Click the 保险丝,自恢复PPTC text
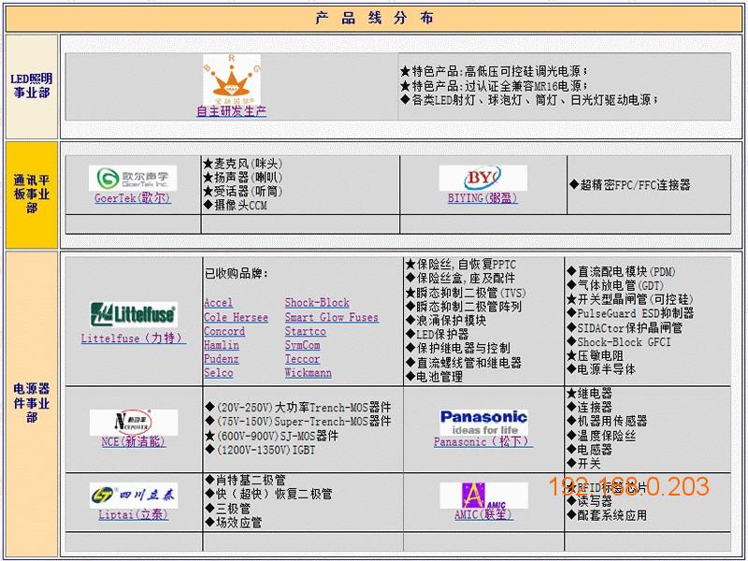The image size is (748, 561). (x=461, y=265)
